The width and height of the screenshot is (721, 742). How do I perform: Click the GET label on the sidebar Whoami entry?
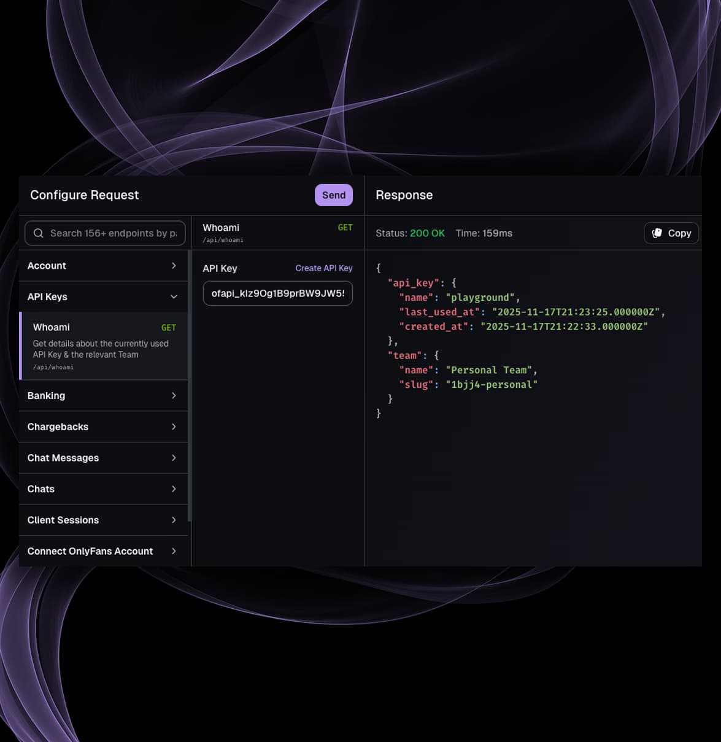click(168, 327)
